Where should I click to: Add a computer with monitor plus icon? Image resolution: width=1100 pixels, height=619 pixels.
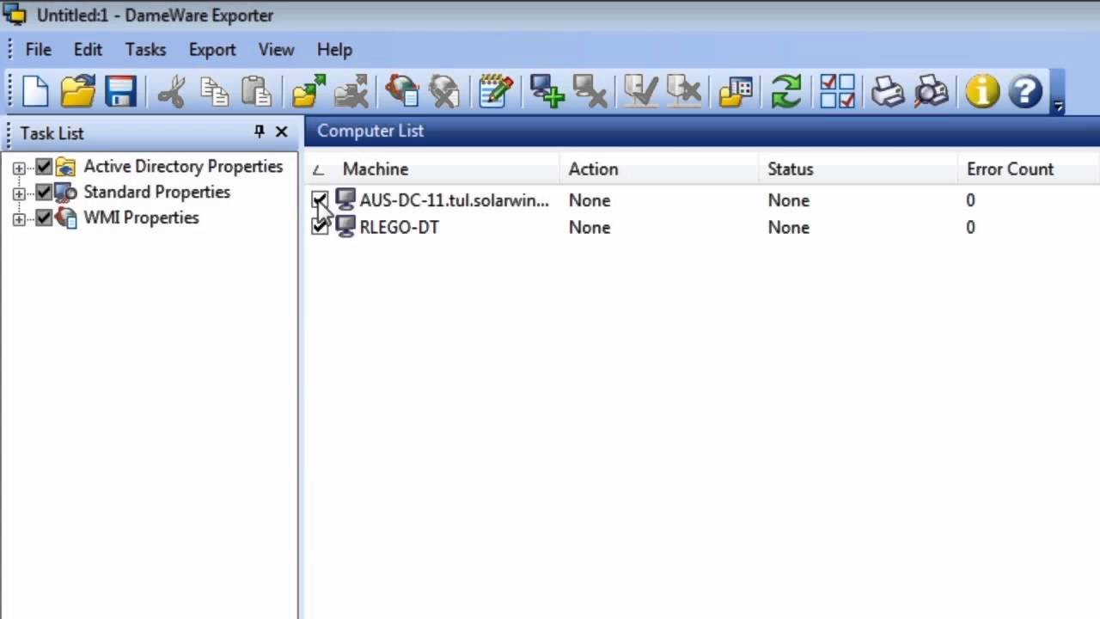tap(547, 90)
